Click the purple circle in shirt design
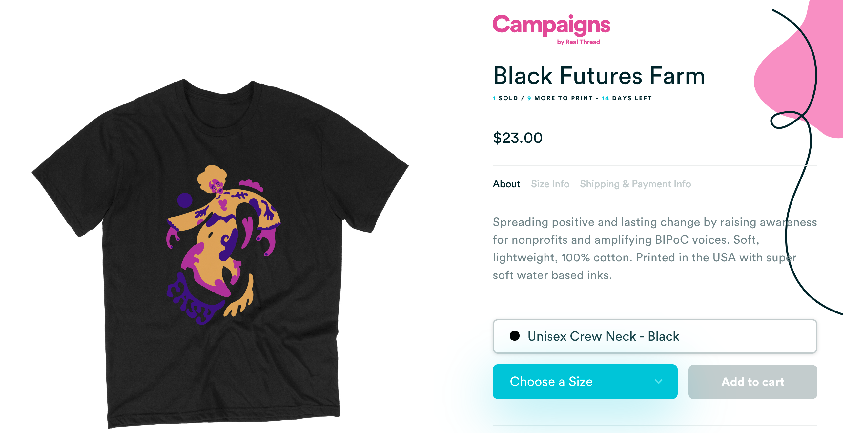Screen dimensions: 843x433 pyautogui.click(x=185, y=200)
